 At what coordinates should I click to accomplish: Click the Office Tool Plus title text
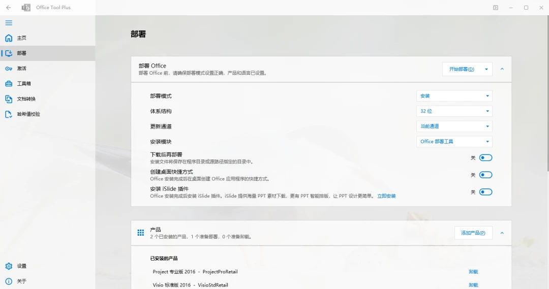click(53, 7)
